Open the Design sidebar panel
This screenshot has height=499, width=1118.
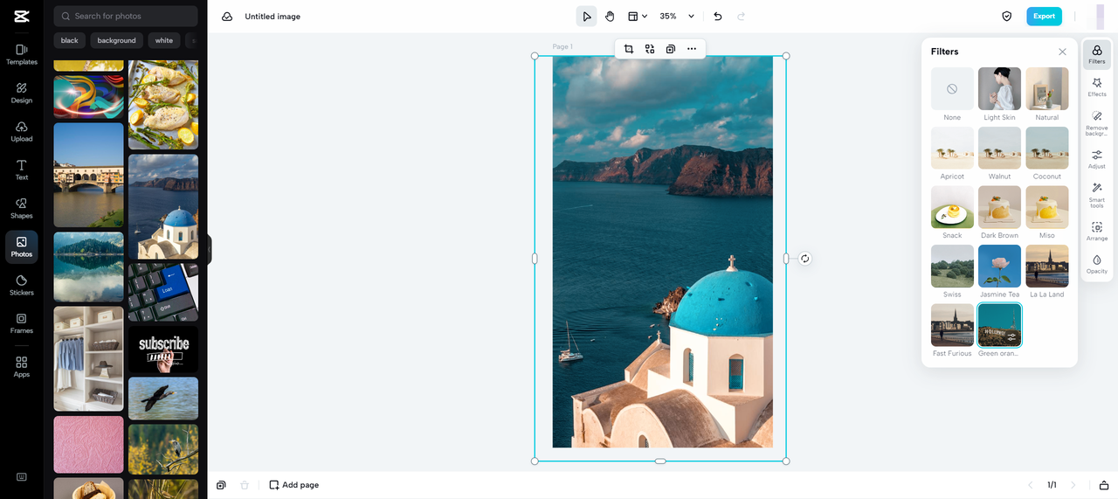pos(22,93)
